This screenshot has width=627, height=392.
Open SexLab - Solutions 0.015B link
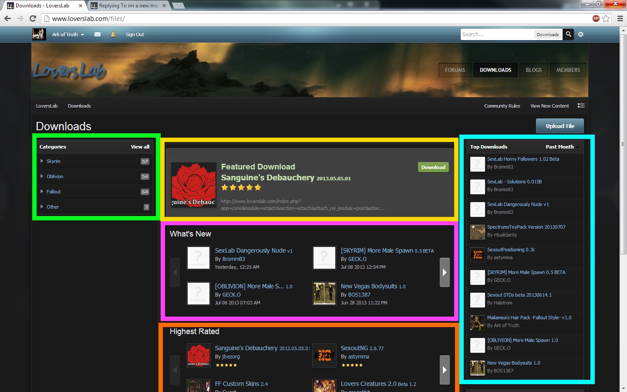click(514, 182)
